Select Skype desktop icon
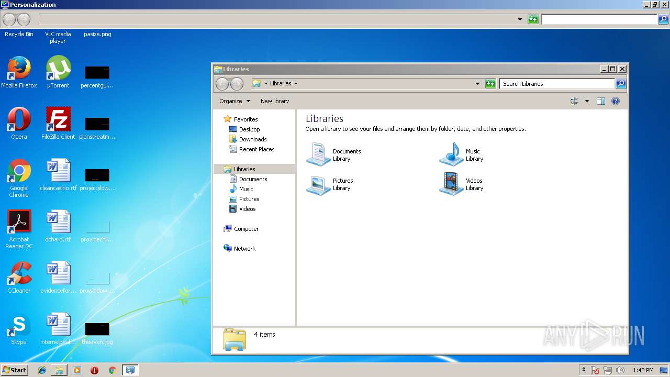This screenshot has width=670, height=377. tap(19, 329)
